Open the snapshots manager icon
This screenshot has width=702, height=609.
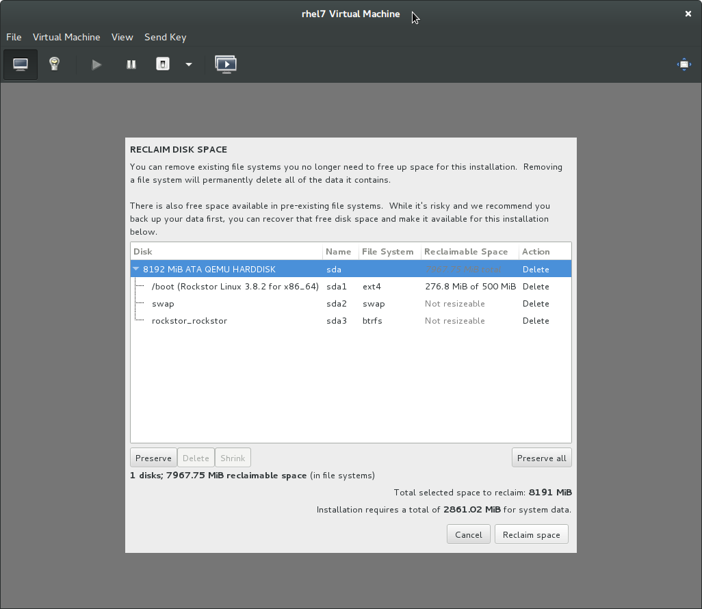pos(226,64)
